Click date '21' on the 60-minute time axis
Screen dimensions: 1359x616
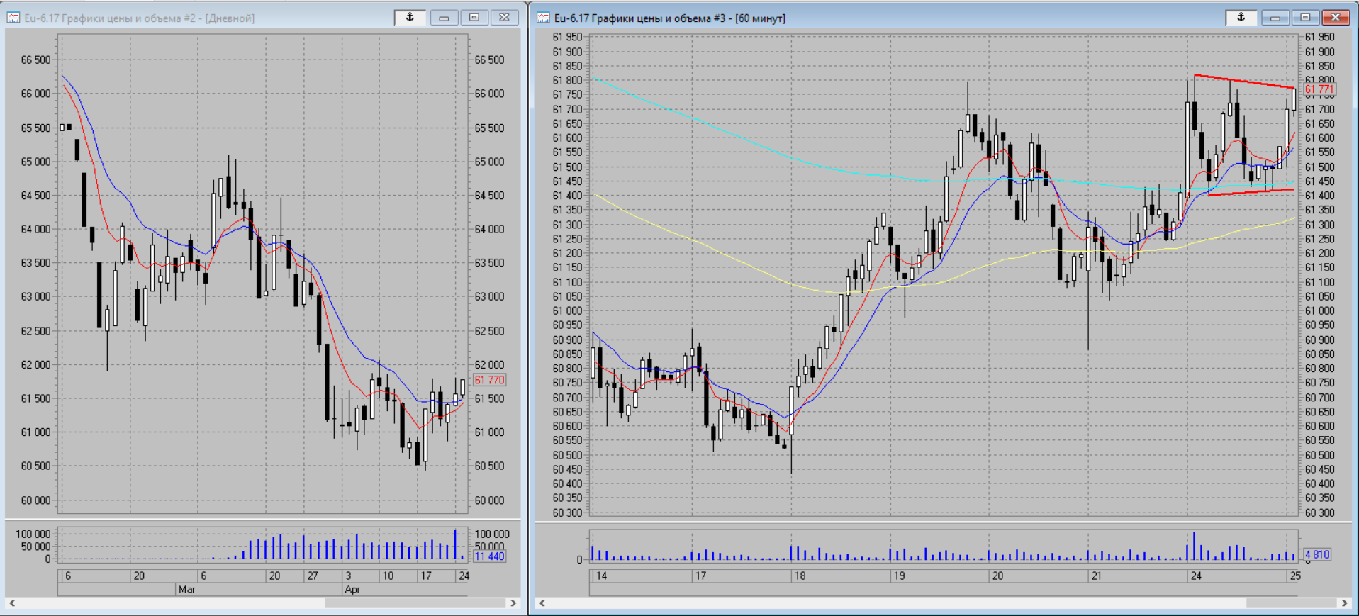1096,576
